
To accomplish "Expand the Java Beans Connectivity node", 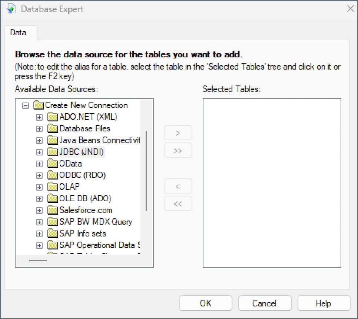I will 39,140.
